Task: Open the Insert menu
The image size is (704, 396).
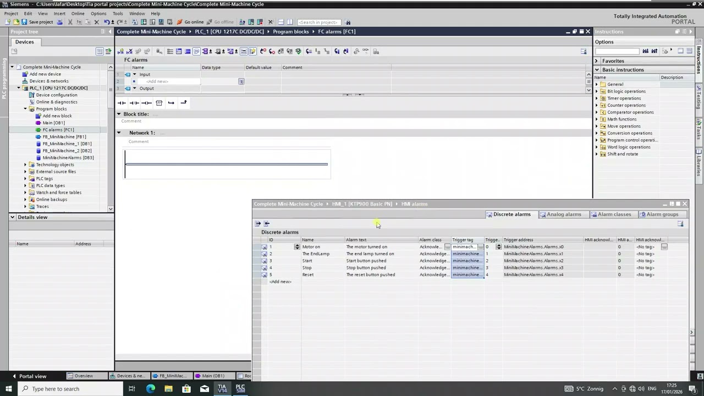Action: click(59, 13)
